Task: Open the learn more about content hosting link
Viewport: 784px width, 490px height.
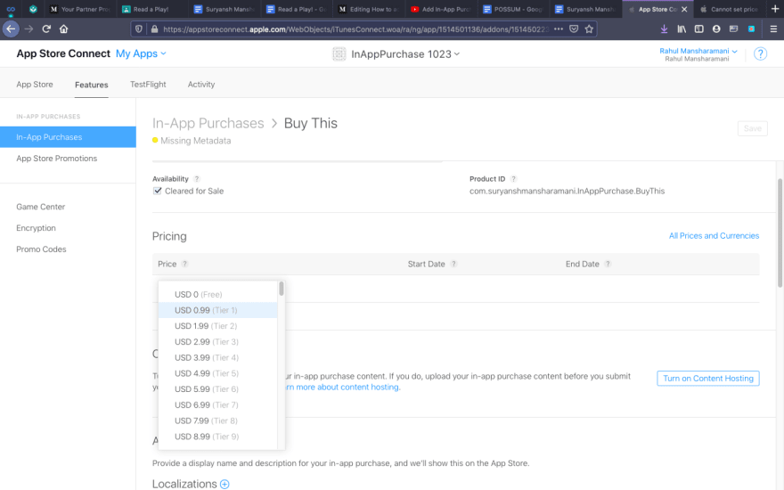Action: [x=343, y=387]
